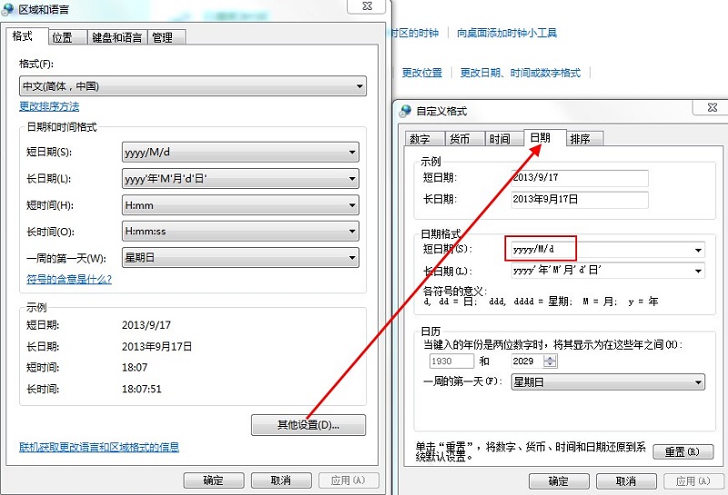Click the 其他设置 button
The height and width of the screenshot is (495, 728).
coord(308,425)
